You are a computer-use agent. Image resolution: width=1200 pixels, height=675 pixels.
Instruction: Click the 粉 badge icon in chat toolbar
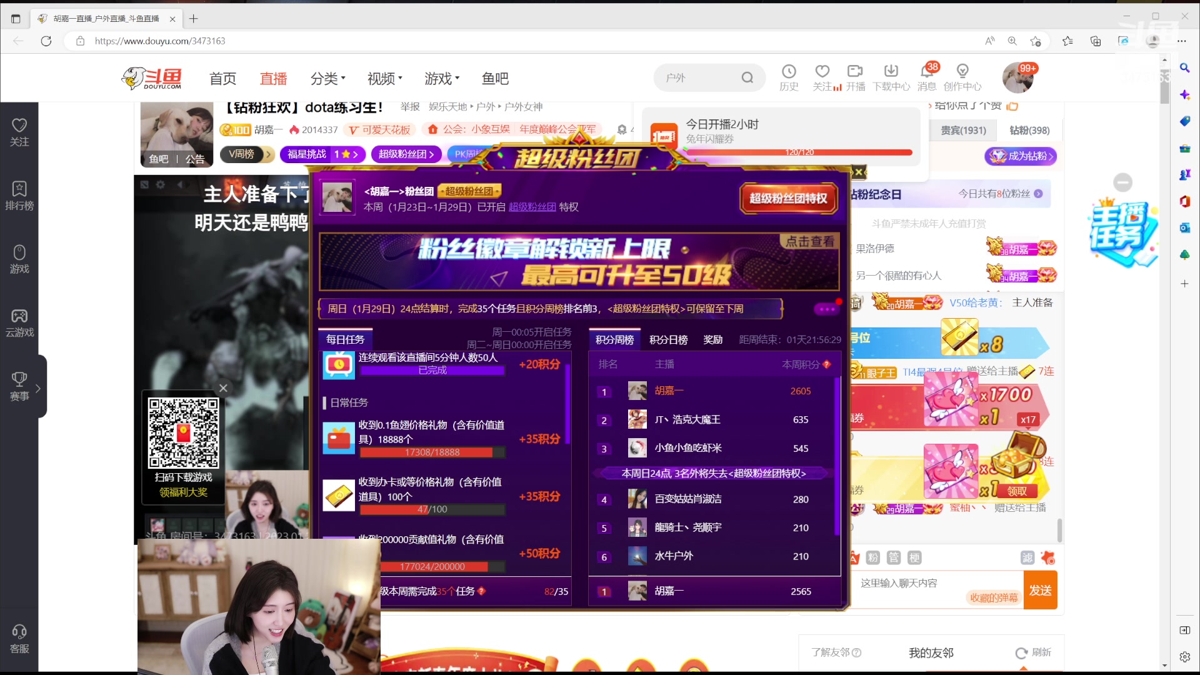point(873,557)
